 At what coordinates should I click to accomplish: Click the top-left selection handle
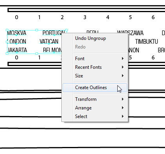click(x=7, y=30)
